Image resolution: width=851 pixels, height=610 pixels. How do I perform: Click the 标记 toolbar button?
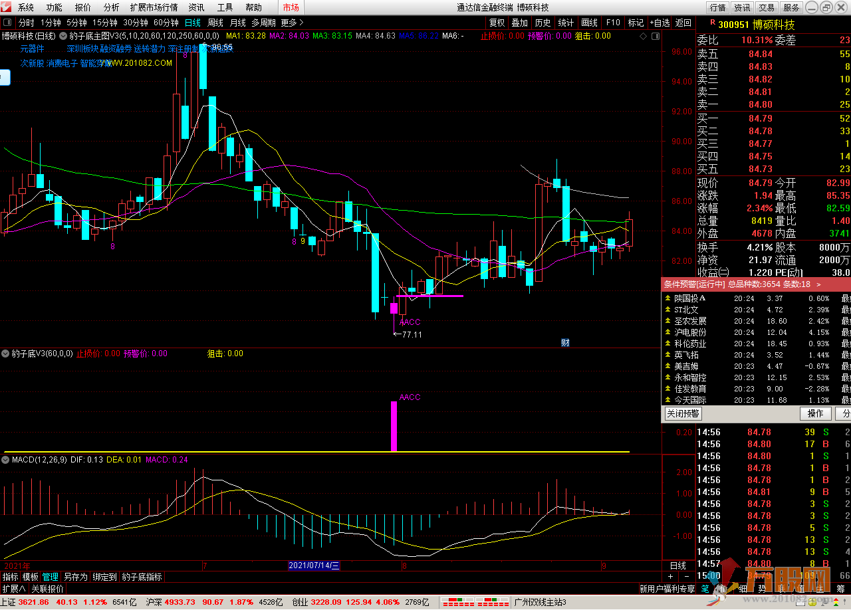636,23
